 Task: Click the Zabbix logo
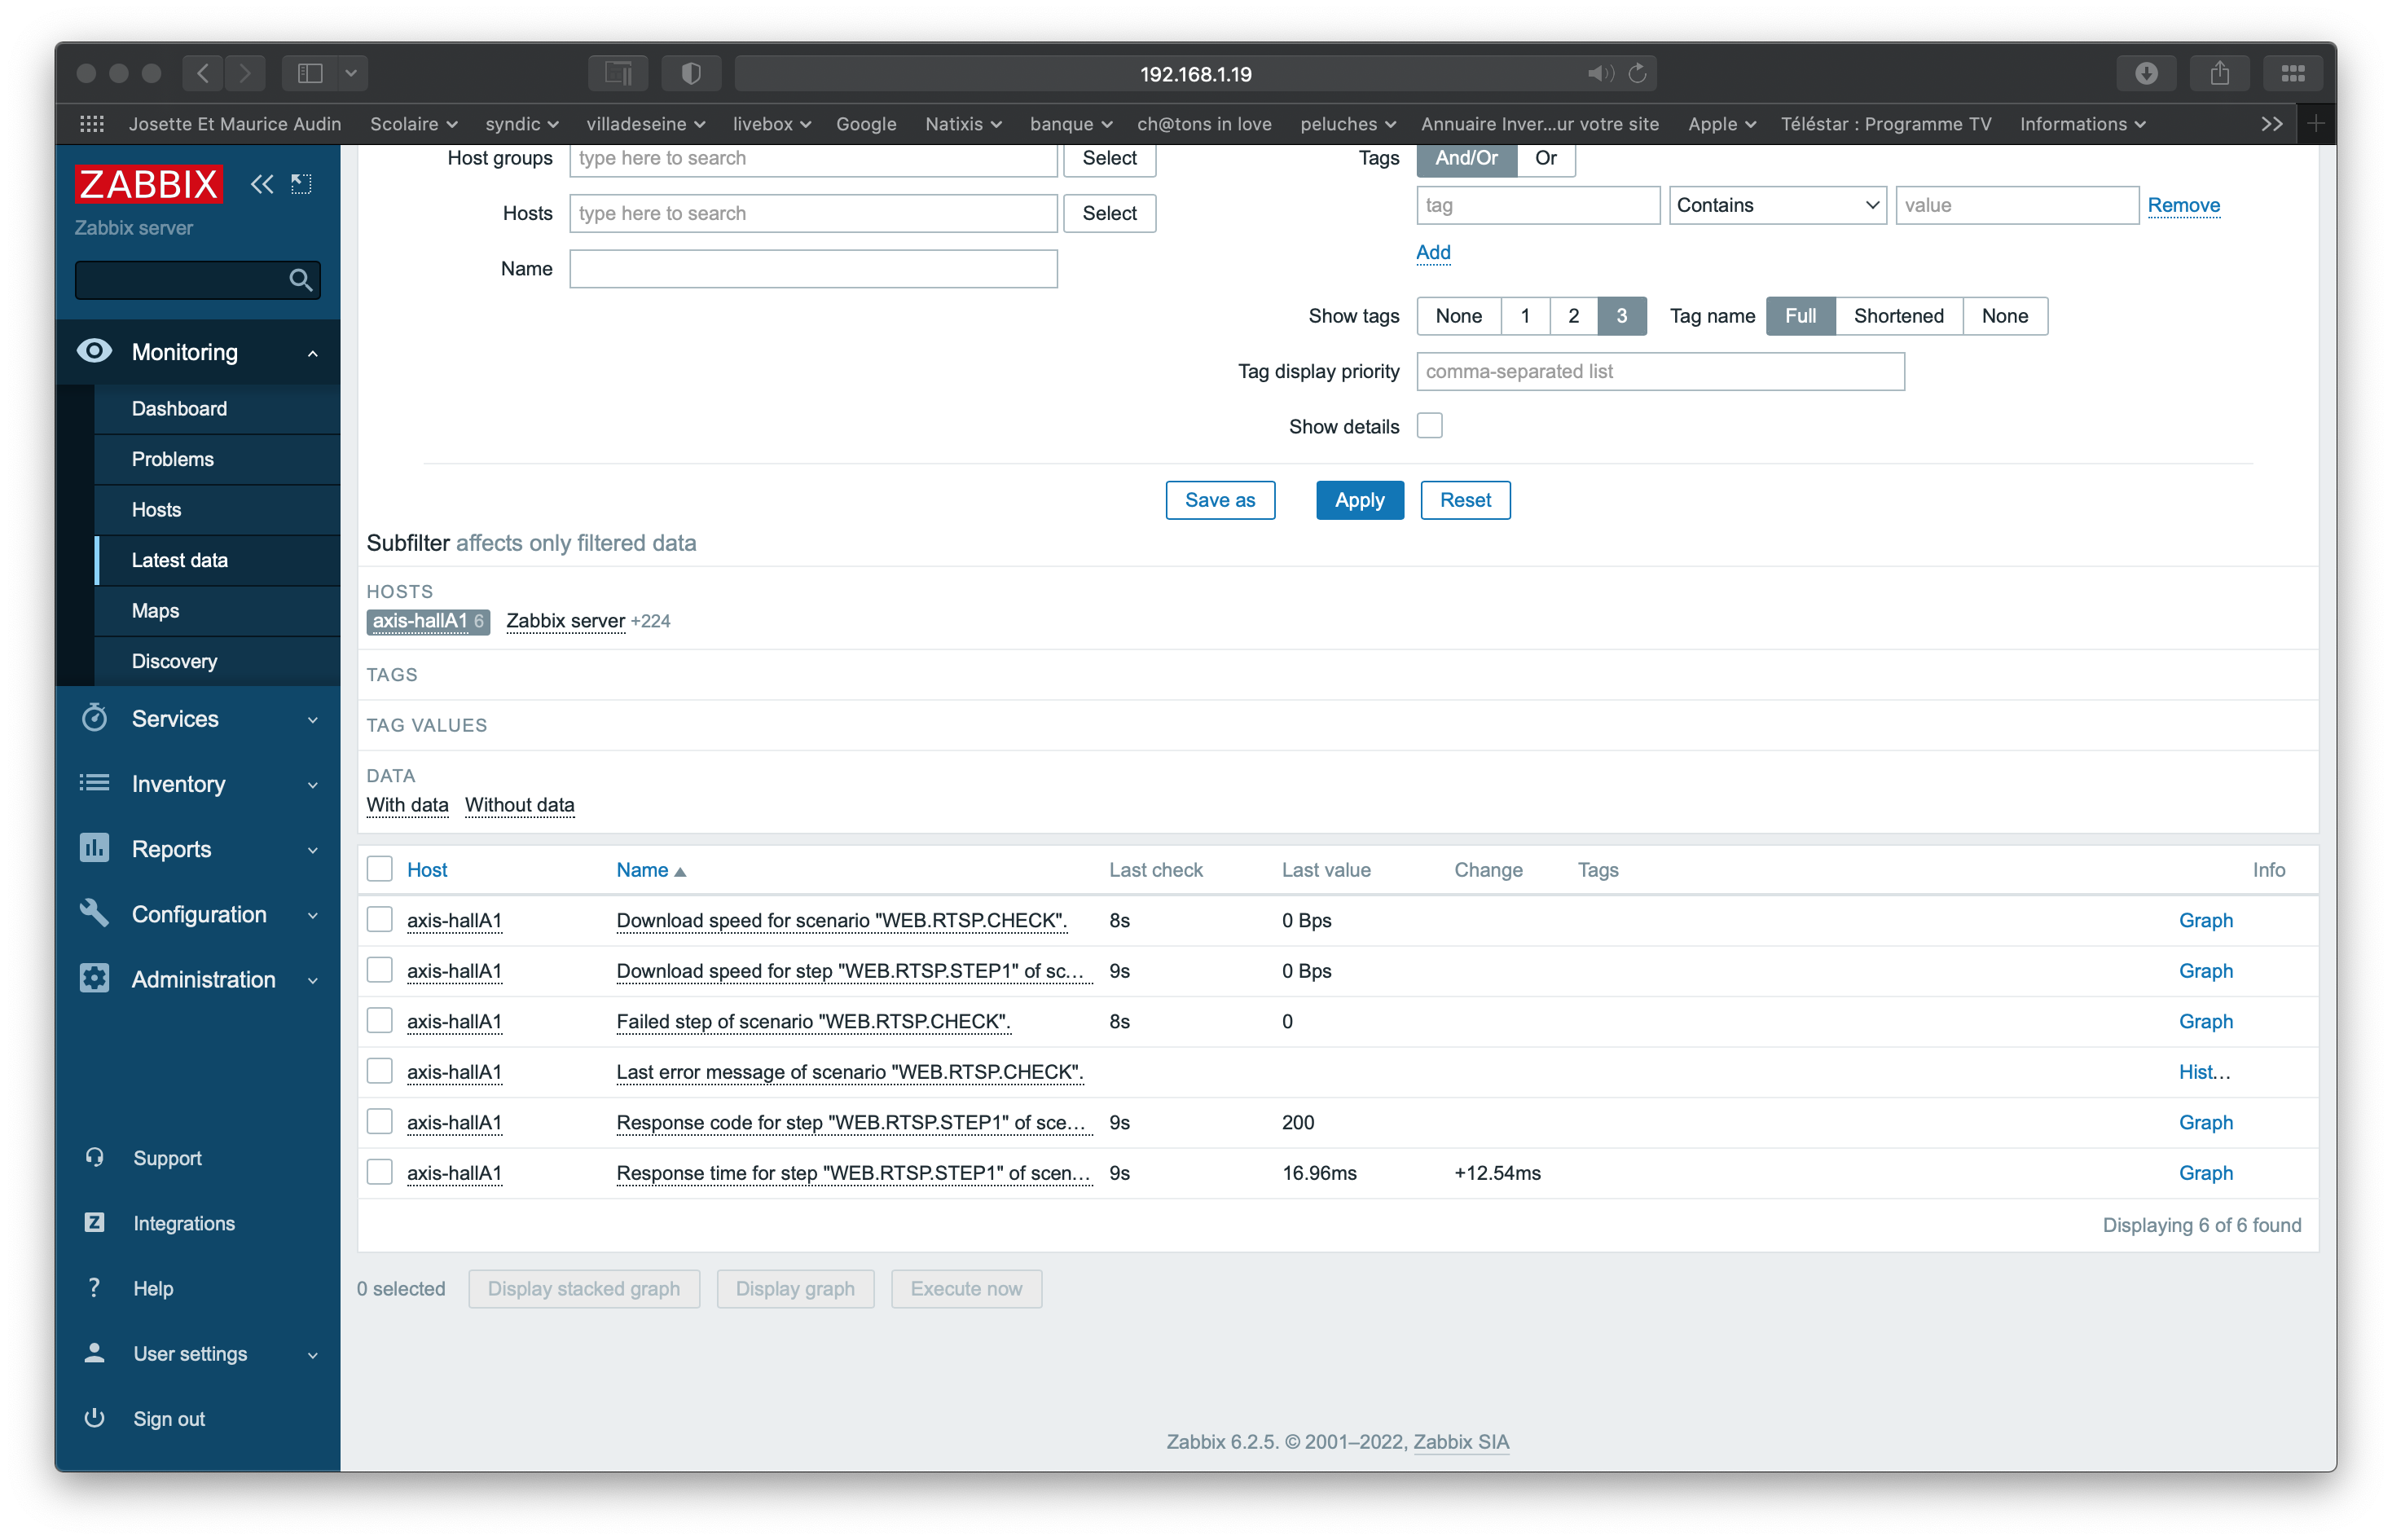(x=148, y=184)
